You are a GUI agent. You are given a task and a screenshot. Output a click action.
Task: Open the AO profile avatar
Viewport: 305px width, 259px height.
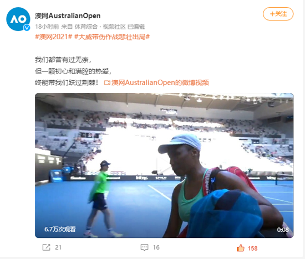[18, 19]
